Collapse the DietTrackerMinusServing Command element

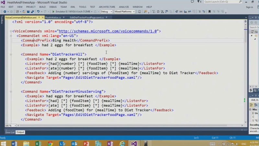coord(11,92)
